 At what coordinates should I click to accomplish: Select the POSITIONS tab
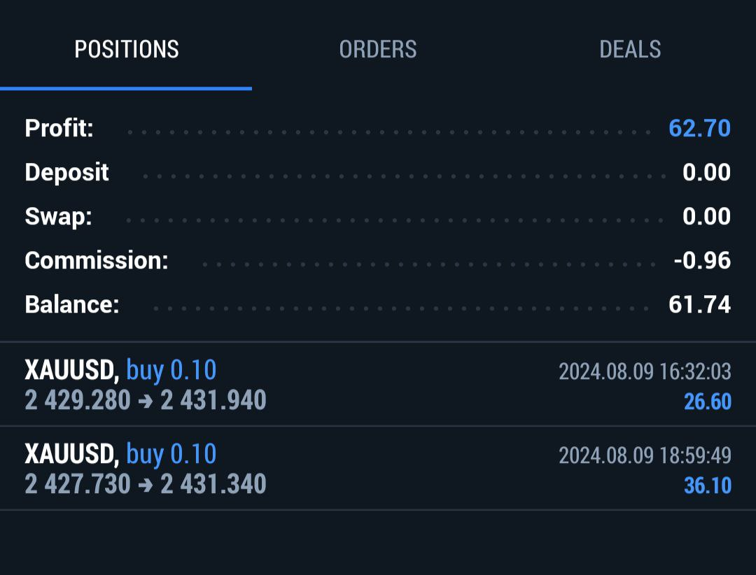(x=127, y=49)
